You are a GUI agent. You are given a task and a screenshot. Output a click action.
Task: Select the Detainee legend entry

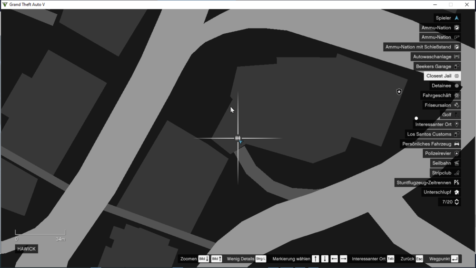click(x=445, y=86)
